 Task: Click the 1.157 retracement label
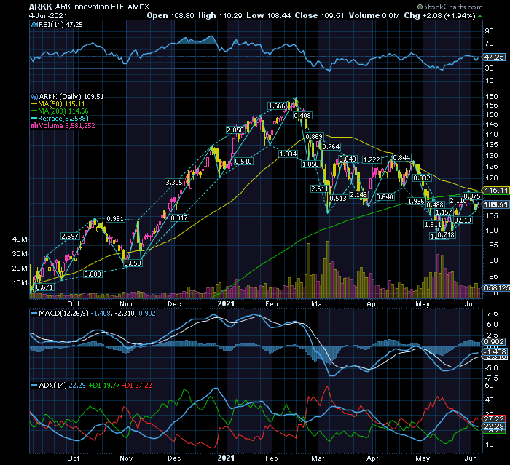click(444, 212)
